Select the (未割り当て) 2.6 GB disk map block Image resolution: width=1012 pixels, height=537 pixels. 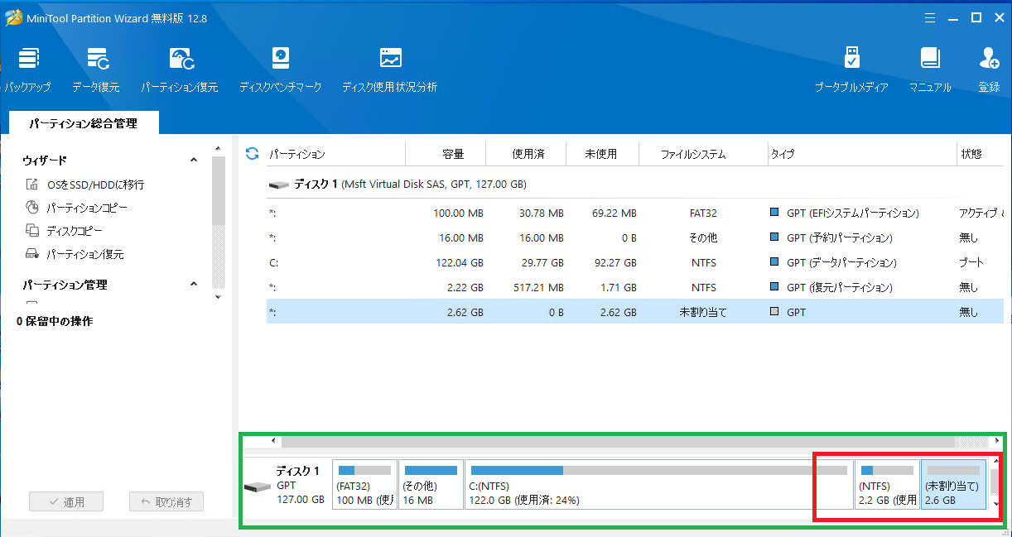tap(953, 484)
